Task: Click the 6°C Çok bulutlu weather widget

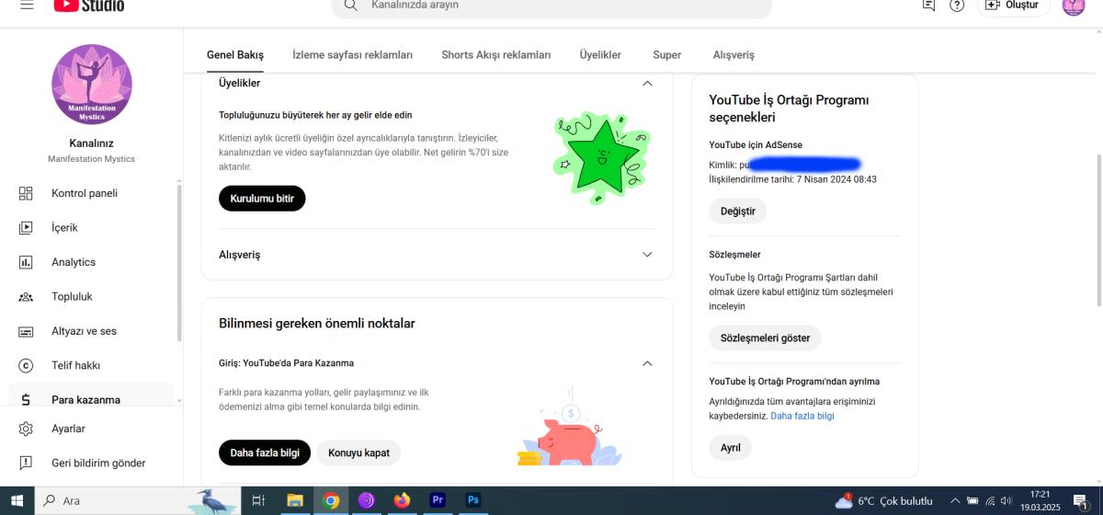Action: click(883, 501)
